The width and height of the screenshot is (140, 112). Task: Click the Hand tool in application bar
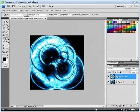coord(30,6)
